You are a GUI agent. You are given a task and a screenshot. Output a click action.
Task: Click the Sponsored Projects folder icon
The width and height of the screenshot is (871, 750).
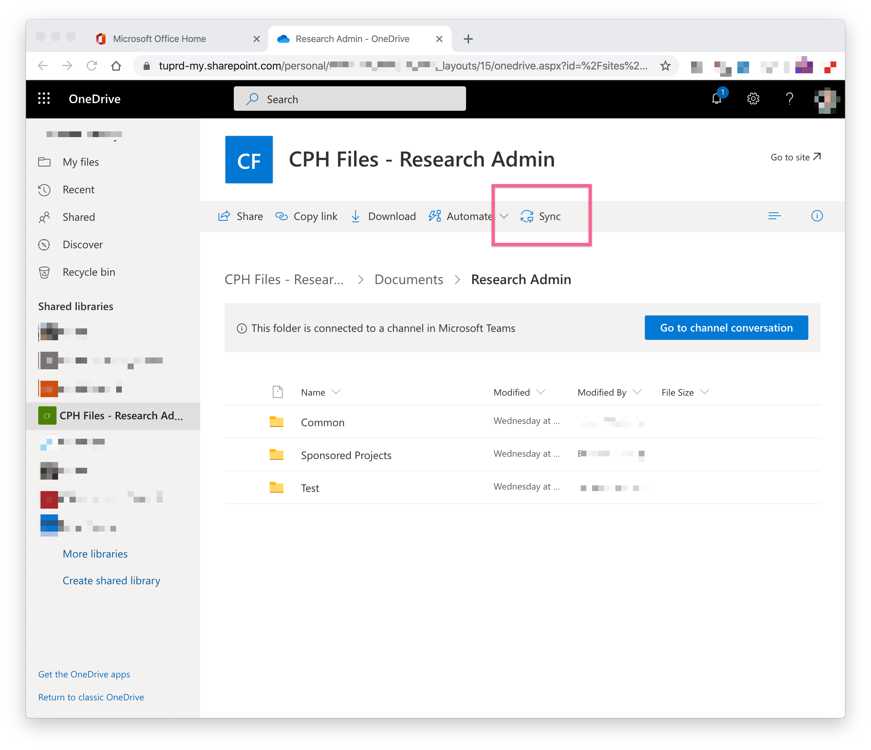[x=277, y=455]
